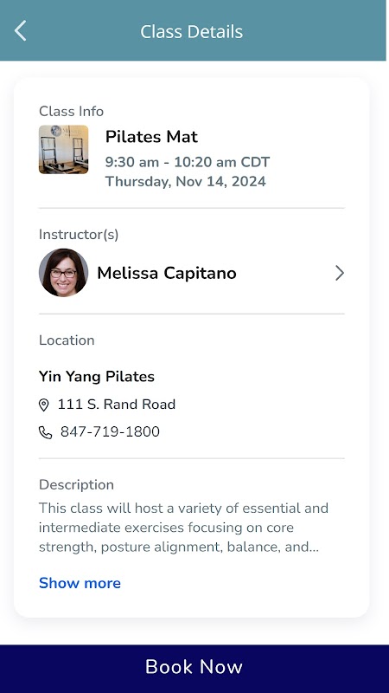Click the phone handset icon
This screenshot has width=389, height=693.
46,432
